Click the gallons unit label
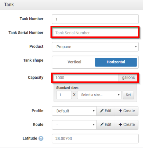This screenshot has height=148, width=143. pyautogui.click(x=128, y=78)
